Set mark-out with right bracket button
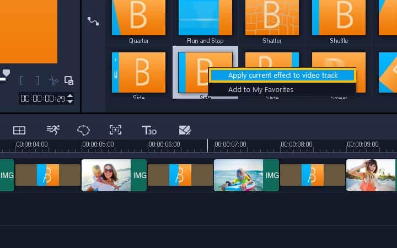Screen dimensions: 397x248 tap(37, 80)
